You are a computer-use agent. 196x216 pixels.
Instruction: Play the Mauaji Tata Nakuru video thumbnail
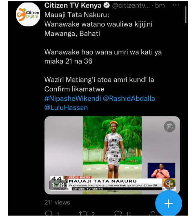pos(112,155)
